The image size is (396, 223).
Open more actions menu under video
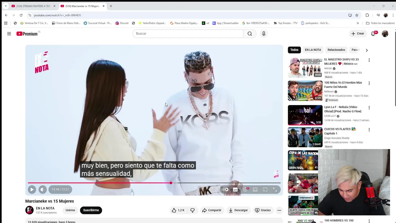tap(279, 210)
